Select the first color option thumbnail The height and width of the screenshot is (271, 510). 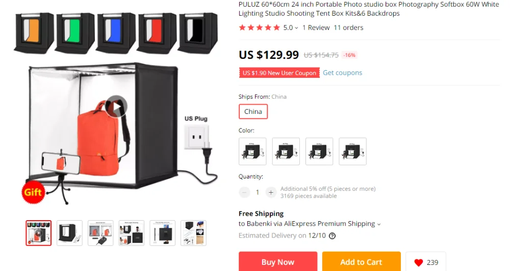pyautogui.click(x=252, y=152)
